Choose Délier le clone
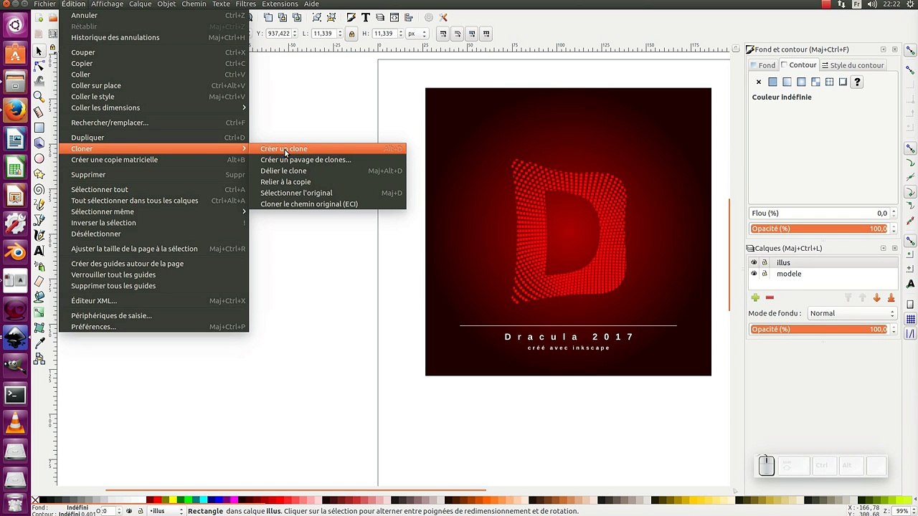Screen dimensions: 918x516 point(327,171)
